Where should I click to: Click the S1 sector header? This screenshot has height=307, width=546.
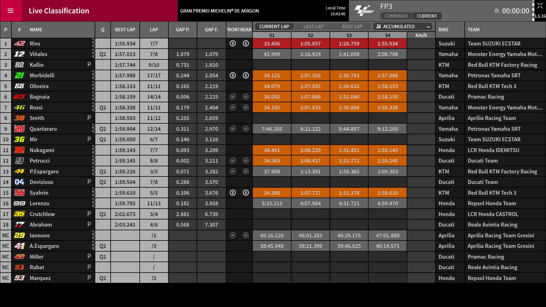click(x=272, y=35)
